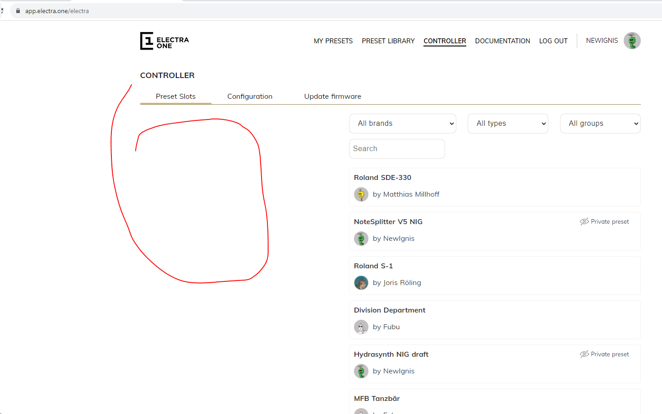
Task: Click author name 'by Fubu'
Action: pos(386,327)
